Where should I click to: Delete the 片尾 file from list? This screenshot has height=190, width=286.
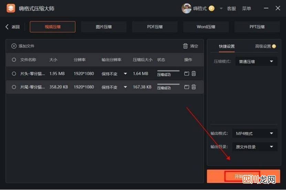point(194,87)
